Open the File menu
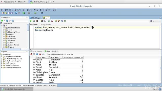The image size is (162, 91). [x=2, y=10]
